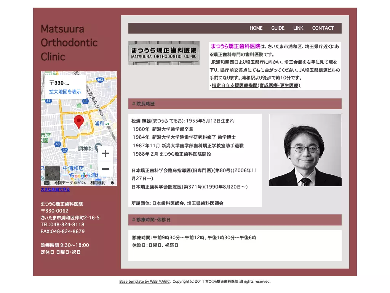390x293 pixels.
Task: Open the HOME menu item
Action: click(x=256, y=28)
